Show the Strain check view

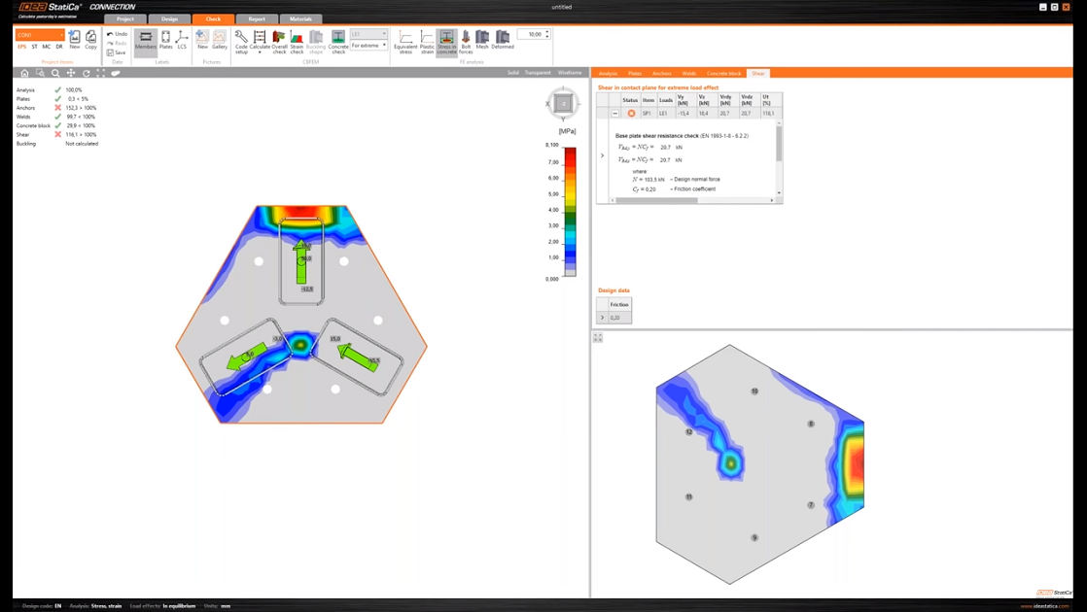point(297,42)
